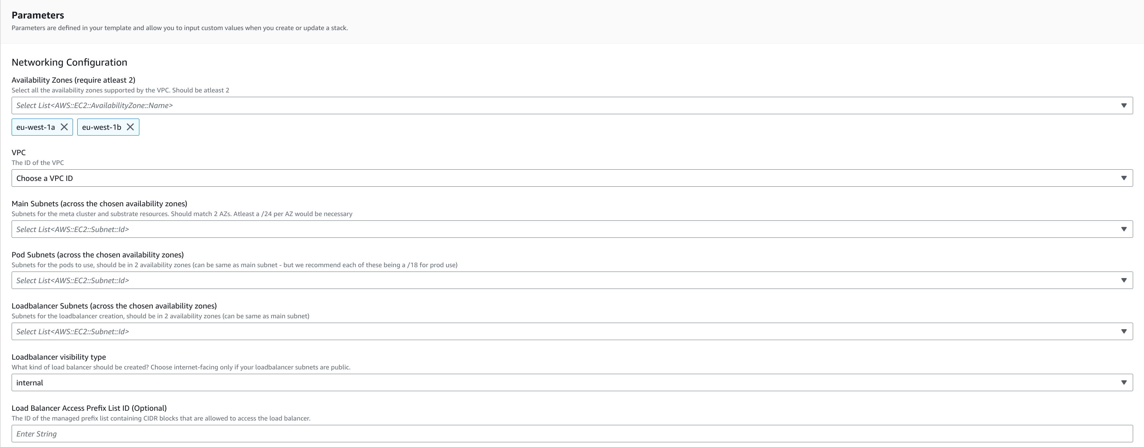Open the Choose a VPC ID dropdown
This screenshot has width=1144, height=447.
click(533, 178)
